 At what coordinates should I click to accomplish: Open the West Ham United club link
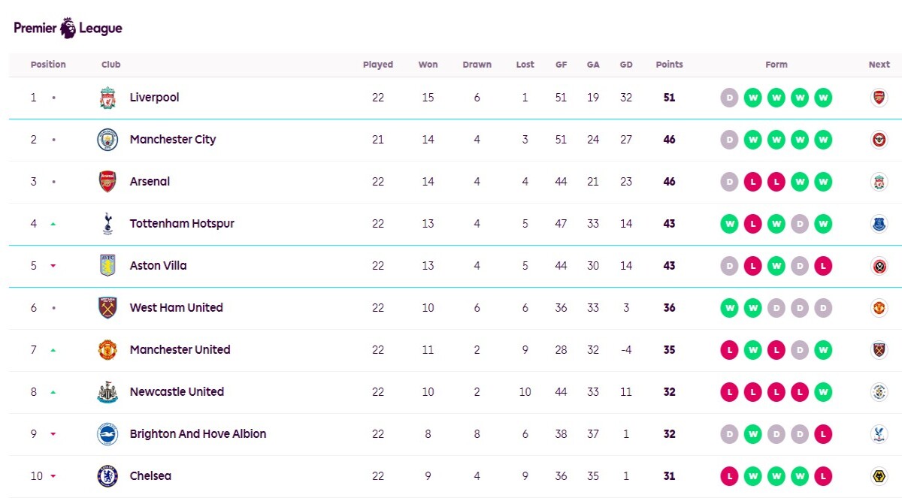tap(176, 307)
